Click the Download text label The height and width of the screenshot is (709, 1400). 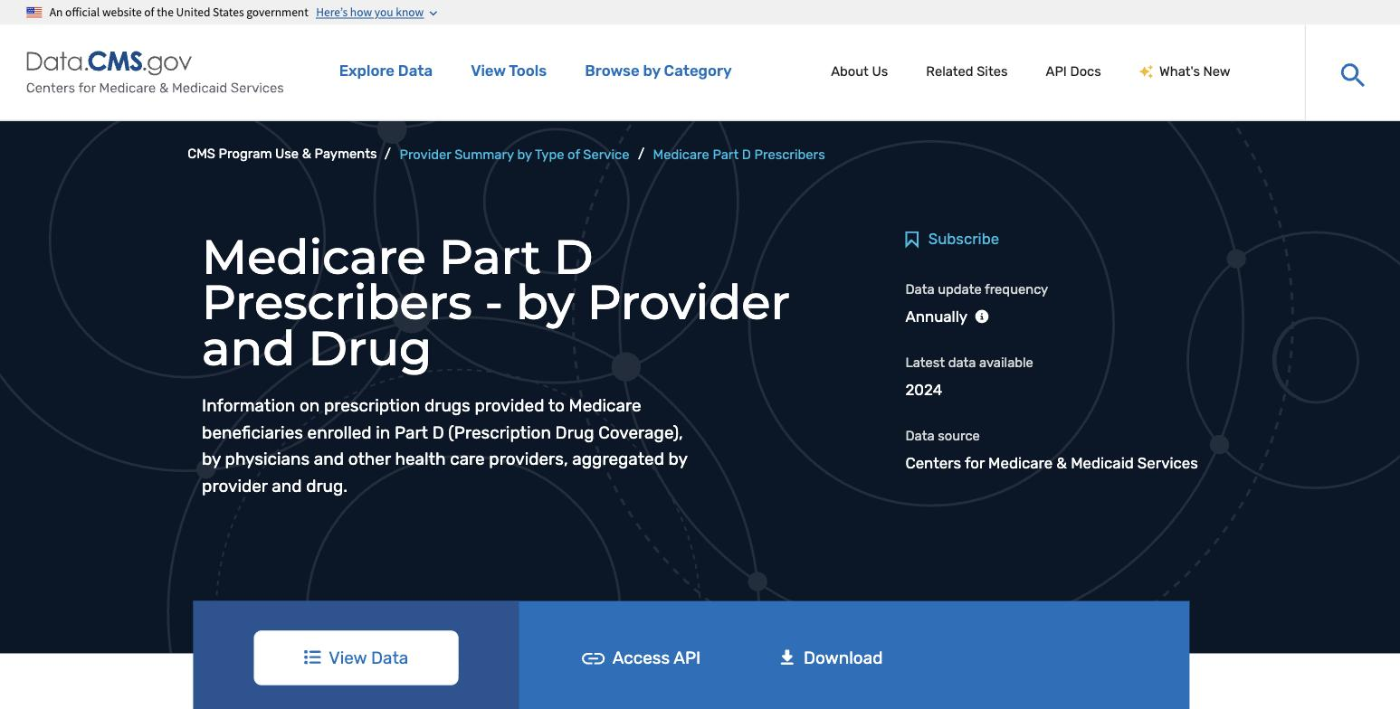[843, 658]
